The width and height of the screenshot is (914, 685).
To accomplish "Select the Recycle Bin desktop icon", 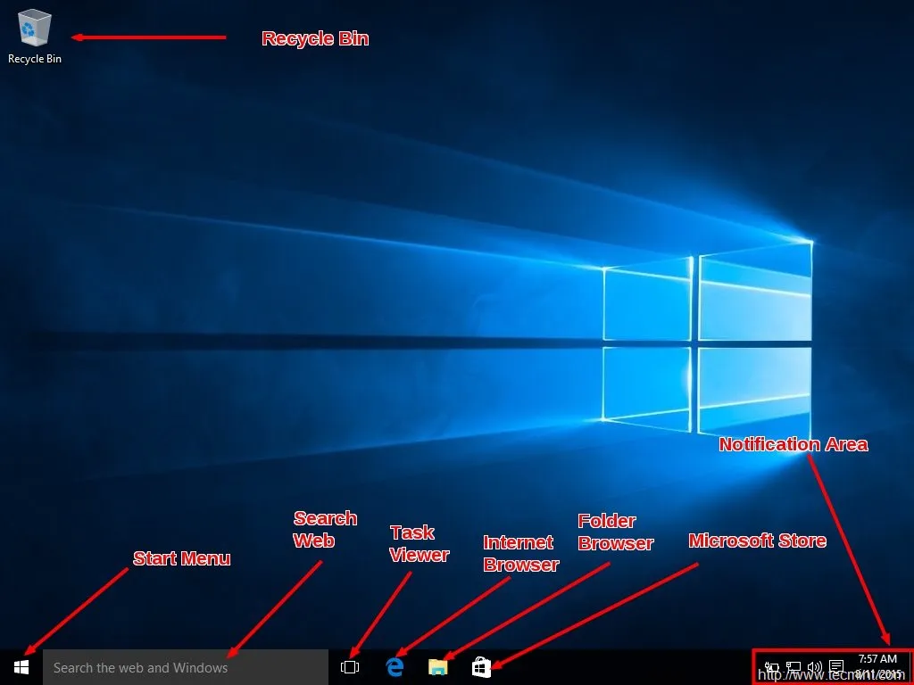I will coord(34,29).
